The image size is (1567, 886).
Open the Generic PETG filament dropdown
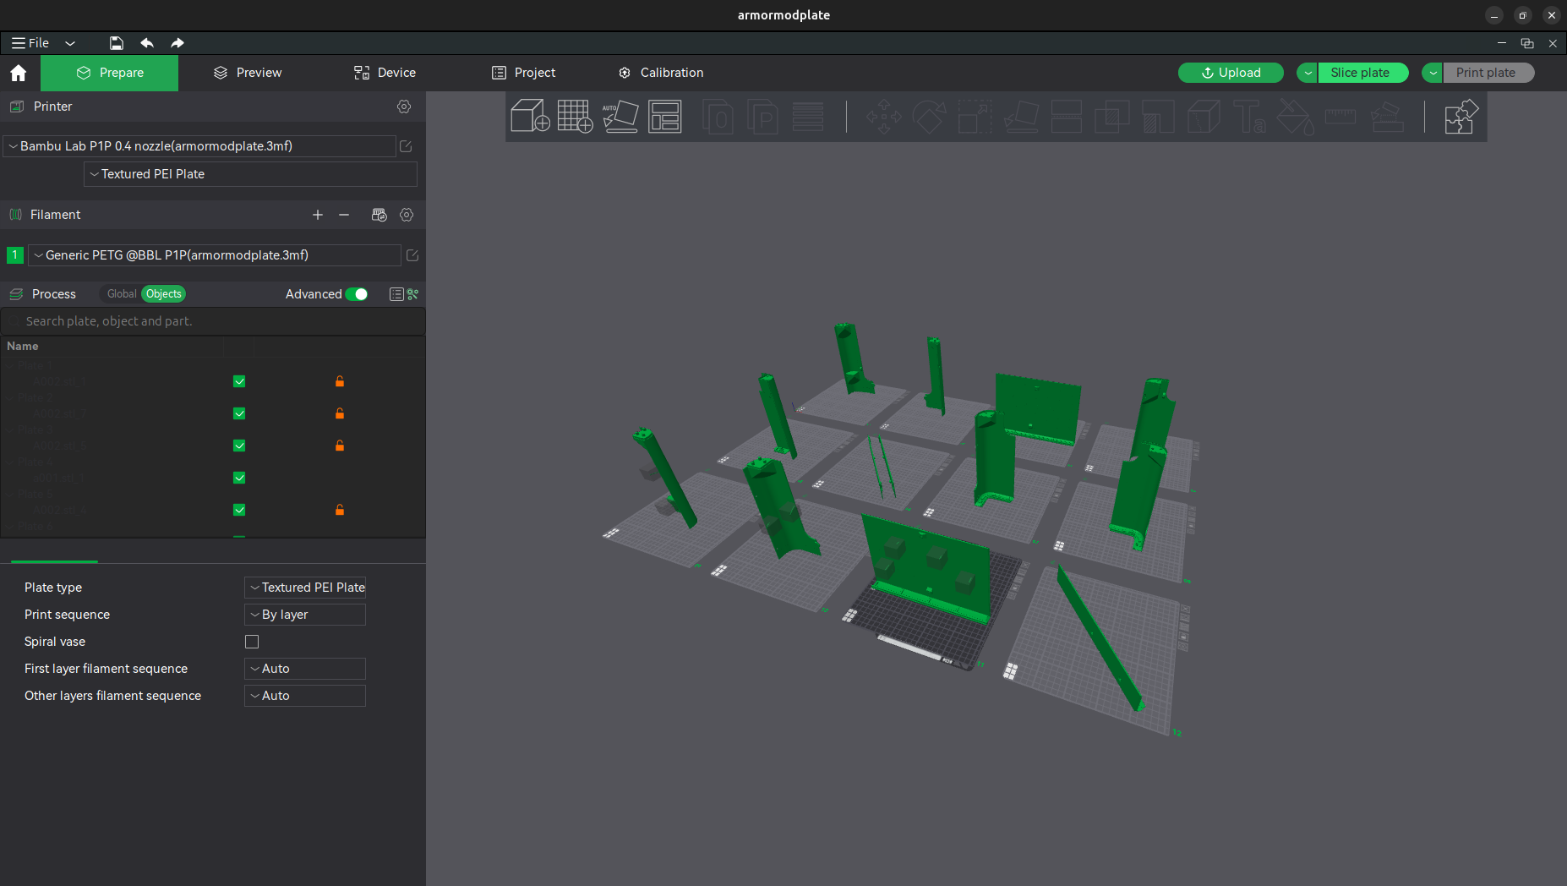click(x=215, y=255)
